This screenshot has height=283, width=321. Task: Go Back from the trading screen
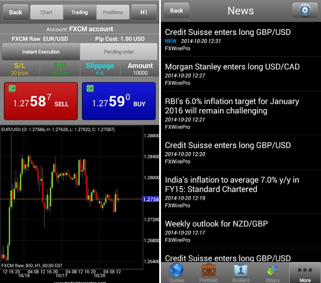[16, 12]
